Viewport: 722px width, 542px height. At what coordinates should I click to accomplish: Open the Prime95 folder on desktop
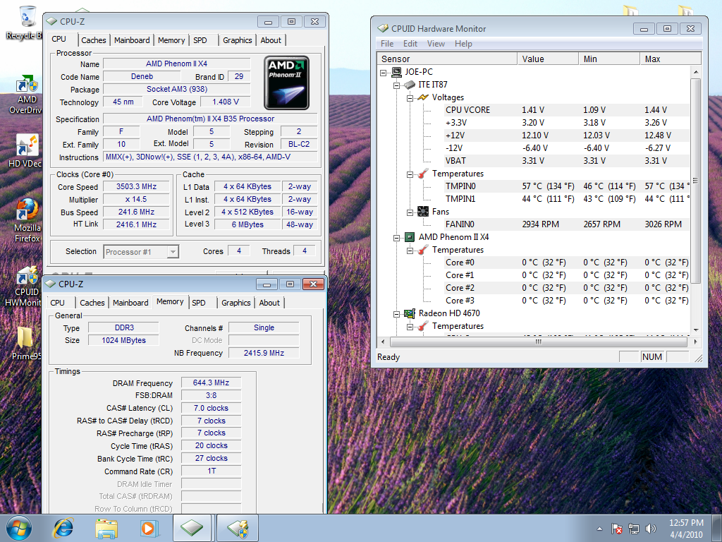tap(26, 339)
